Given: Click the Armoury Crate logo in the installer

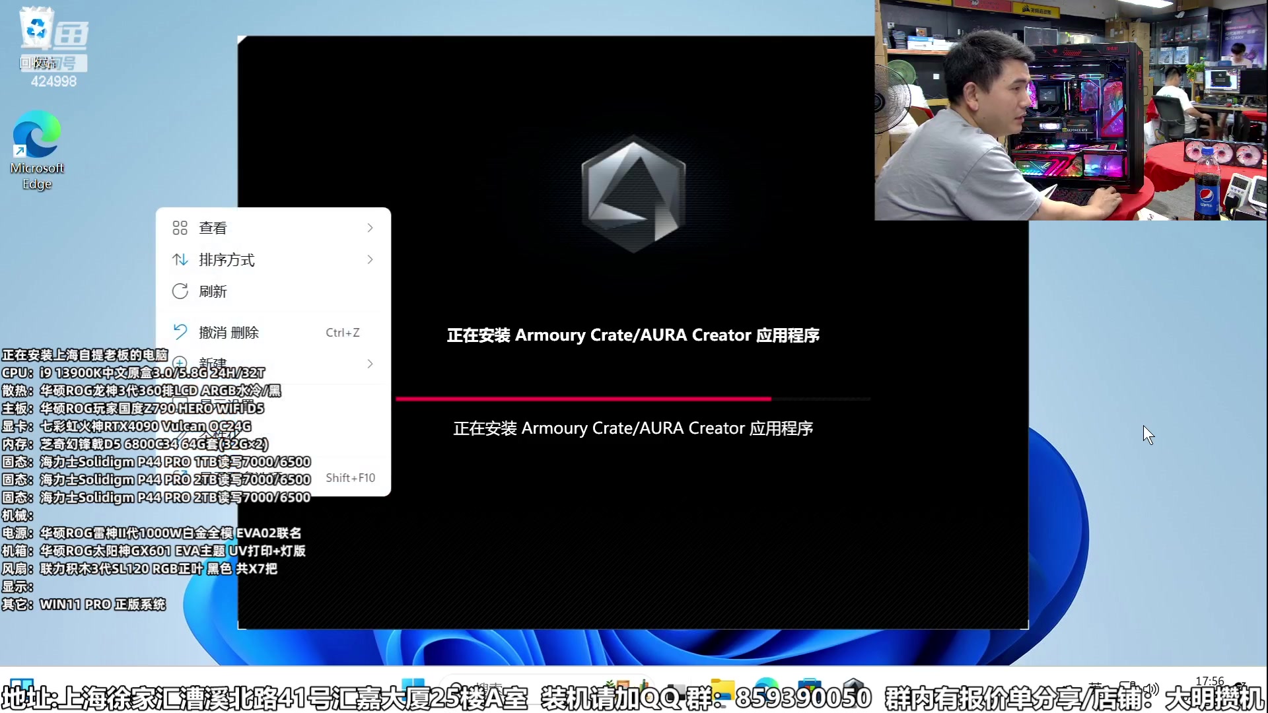Looking at the screenshot, I should pos(633,195).
